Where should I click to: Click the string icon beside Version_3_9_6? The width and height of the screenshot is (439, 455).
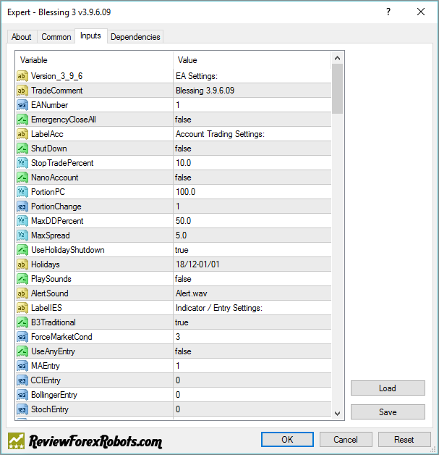[x=22, y=76]
